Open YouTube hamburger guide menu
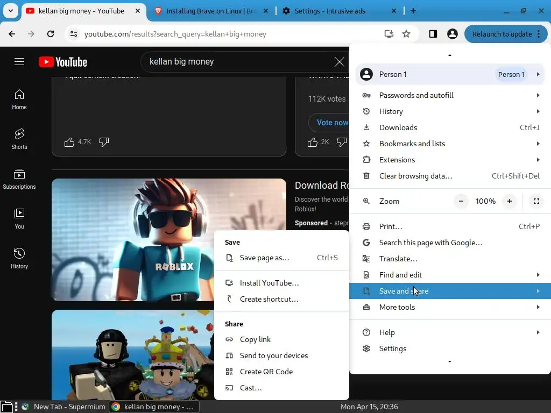 tap(19, 62)
